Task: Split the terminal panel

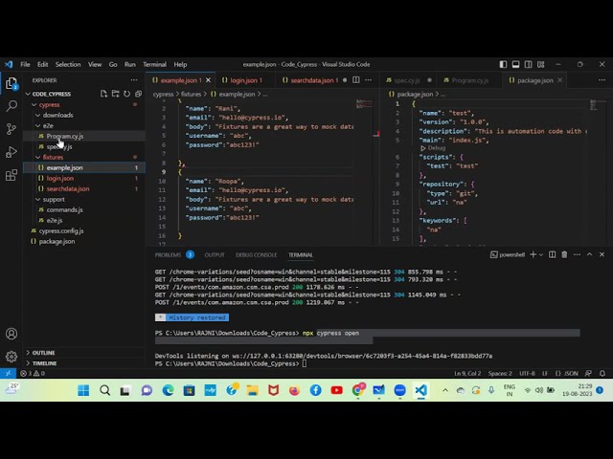Action: coord(552,254)
